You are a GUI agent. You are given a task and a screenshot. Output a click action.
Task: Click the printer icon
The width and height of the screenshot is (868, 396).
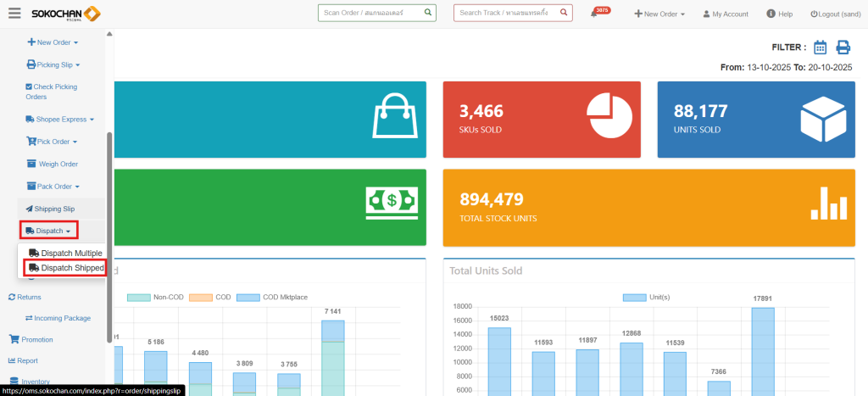point(843,47)
